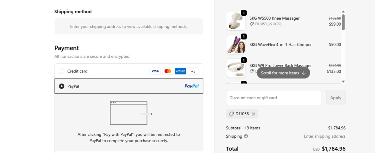Screen dimensions: 375x153
Task: Click the Mastercard logo icon
Action: click(x=168, y=71)
